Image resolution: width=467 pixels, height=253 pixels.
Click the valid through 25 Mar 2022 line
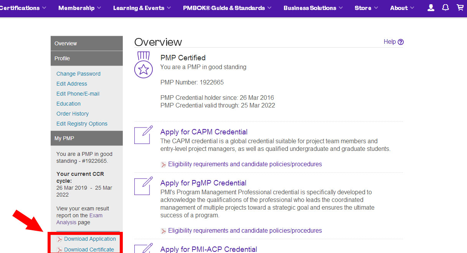click(x=218, y=105)
